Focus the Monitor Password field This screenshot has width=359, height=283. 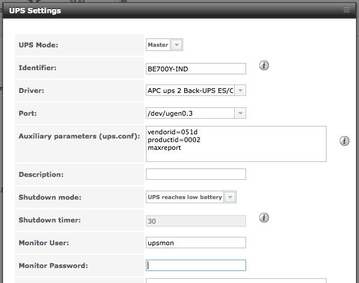click(x=196, y=266)
